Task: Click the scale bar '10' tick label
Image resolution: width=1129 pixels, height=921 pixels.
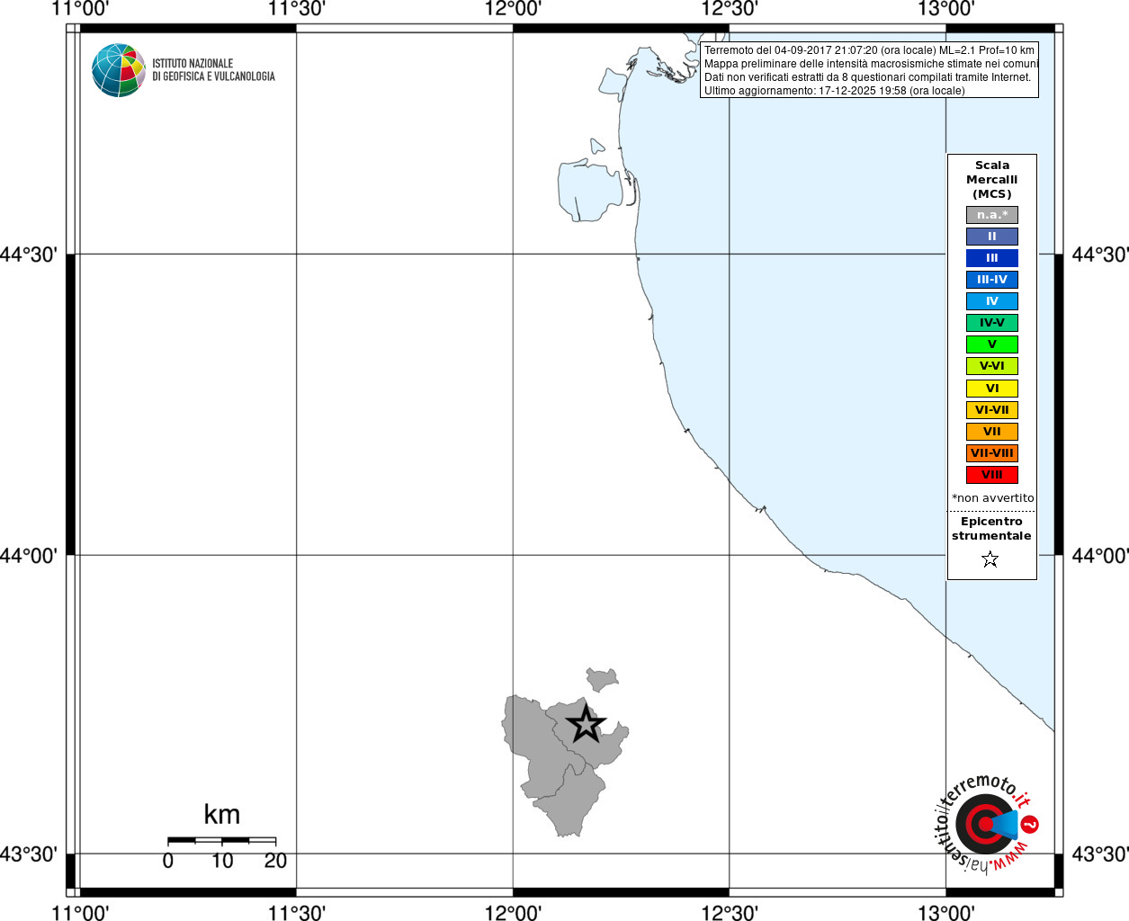Action: pyautogui.click(x=222, y=862)
